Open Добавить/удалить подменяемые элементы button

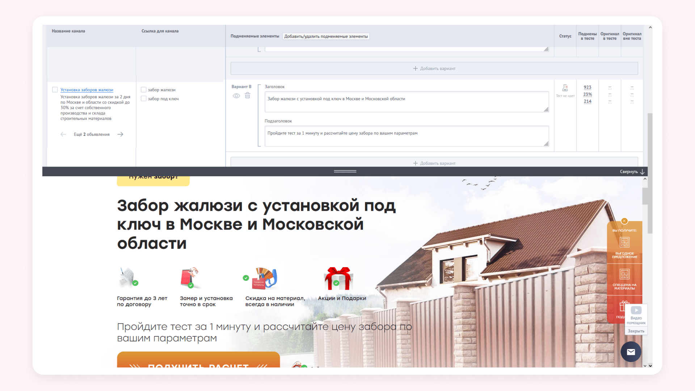point(326,36)
